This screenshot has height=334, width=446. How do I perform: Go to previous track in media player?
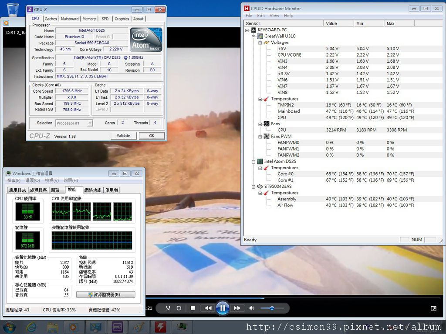pyautogui.click(x=208, y=308)
